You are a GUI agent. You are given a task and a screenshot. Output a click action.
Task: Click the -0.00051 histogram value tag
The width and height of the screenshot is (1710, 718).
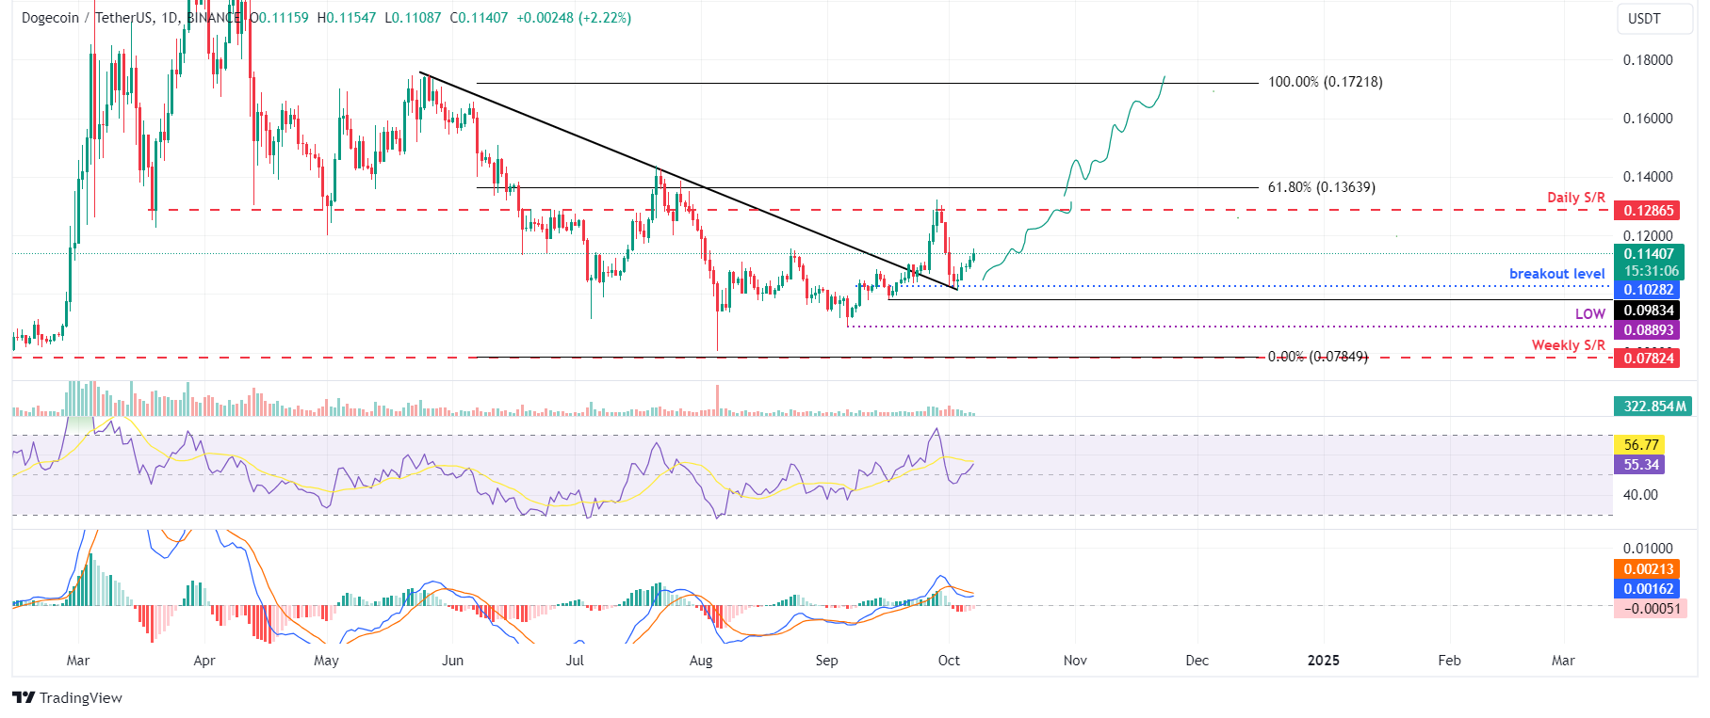coord(1650,609)
